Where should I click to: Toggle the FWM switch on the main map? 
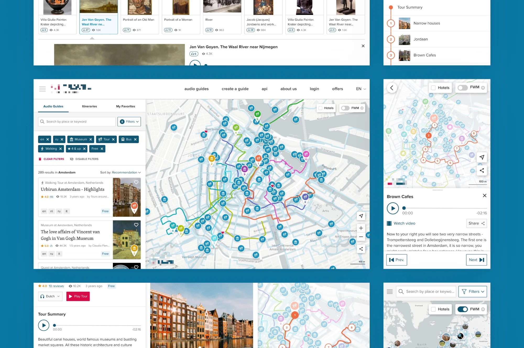coord(345,108)
